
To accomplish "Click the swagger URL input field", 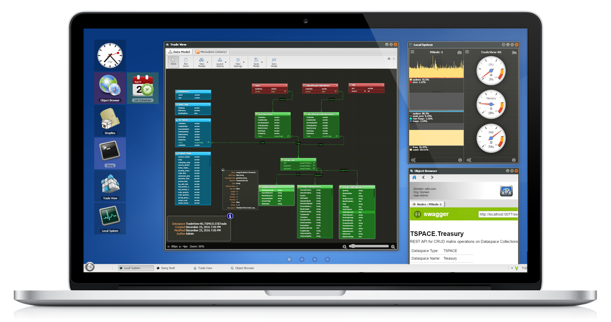I will pyautogui.click(x=498, y=215).
